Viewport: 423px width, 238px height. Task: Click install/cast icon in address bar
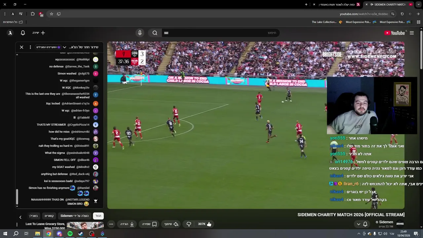58,14
